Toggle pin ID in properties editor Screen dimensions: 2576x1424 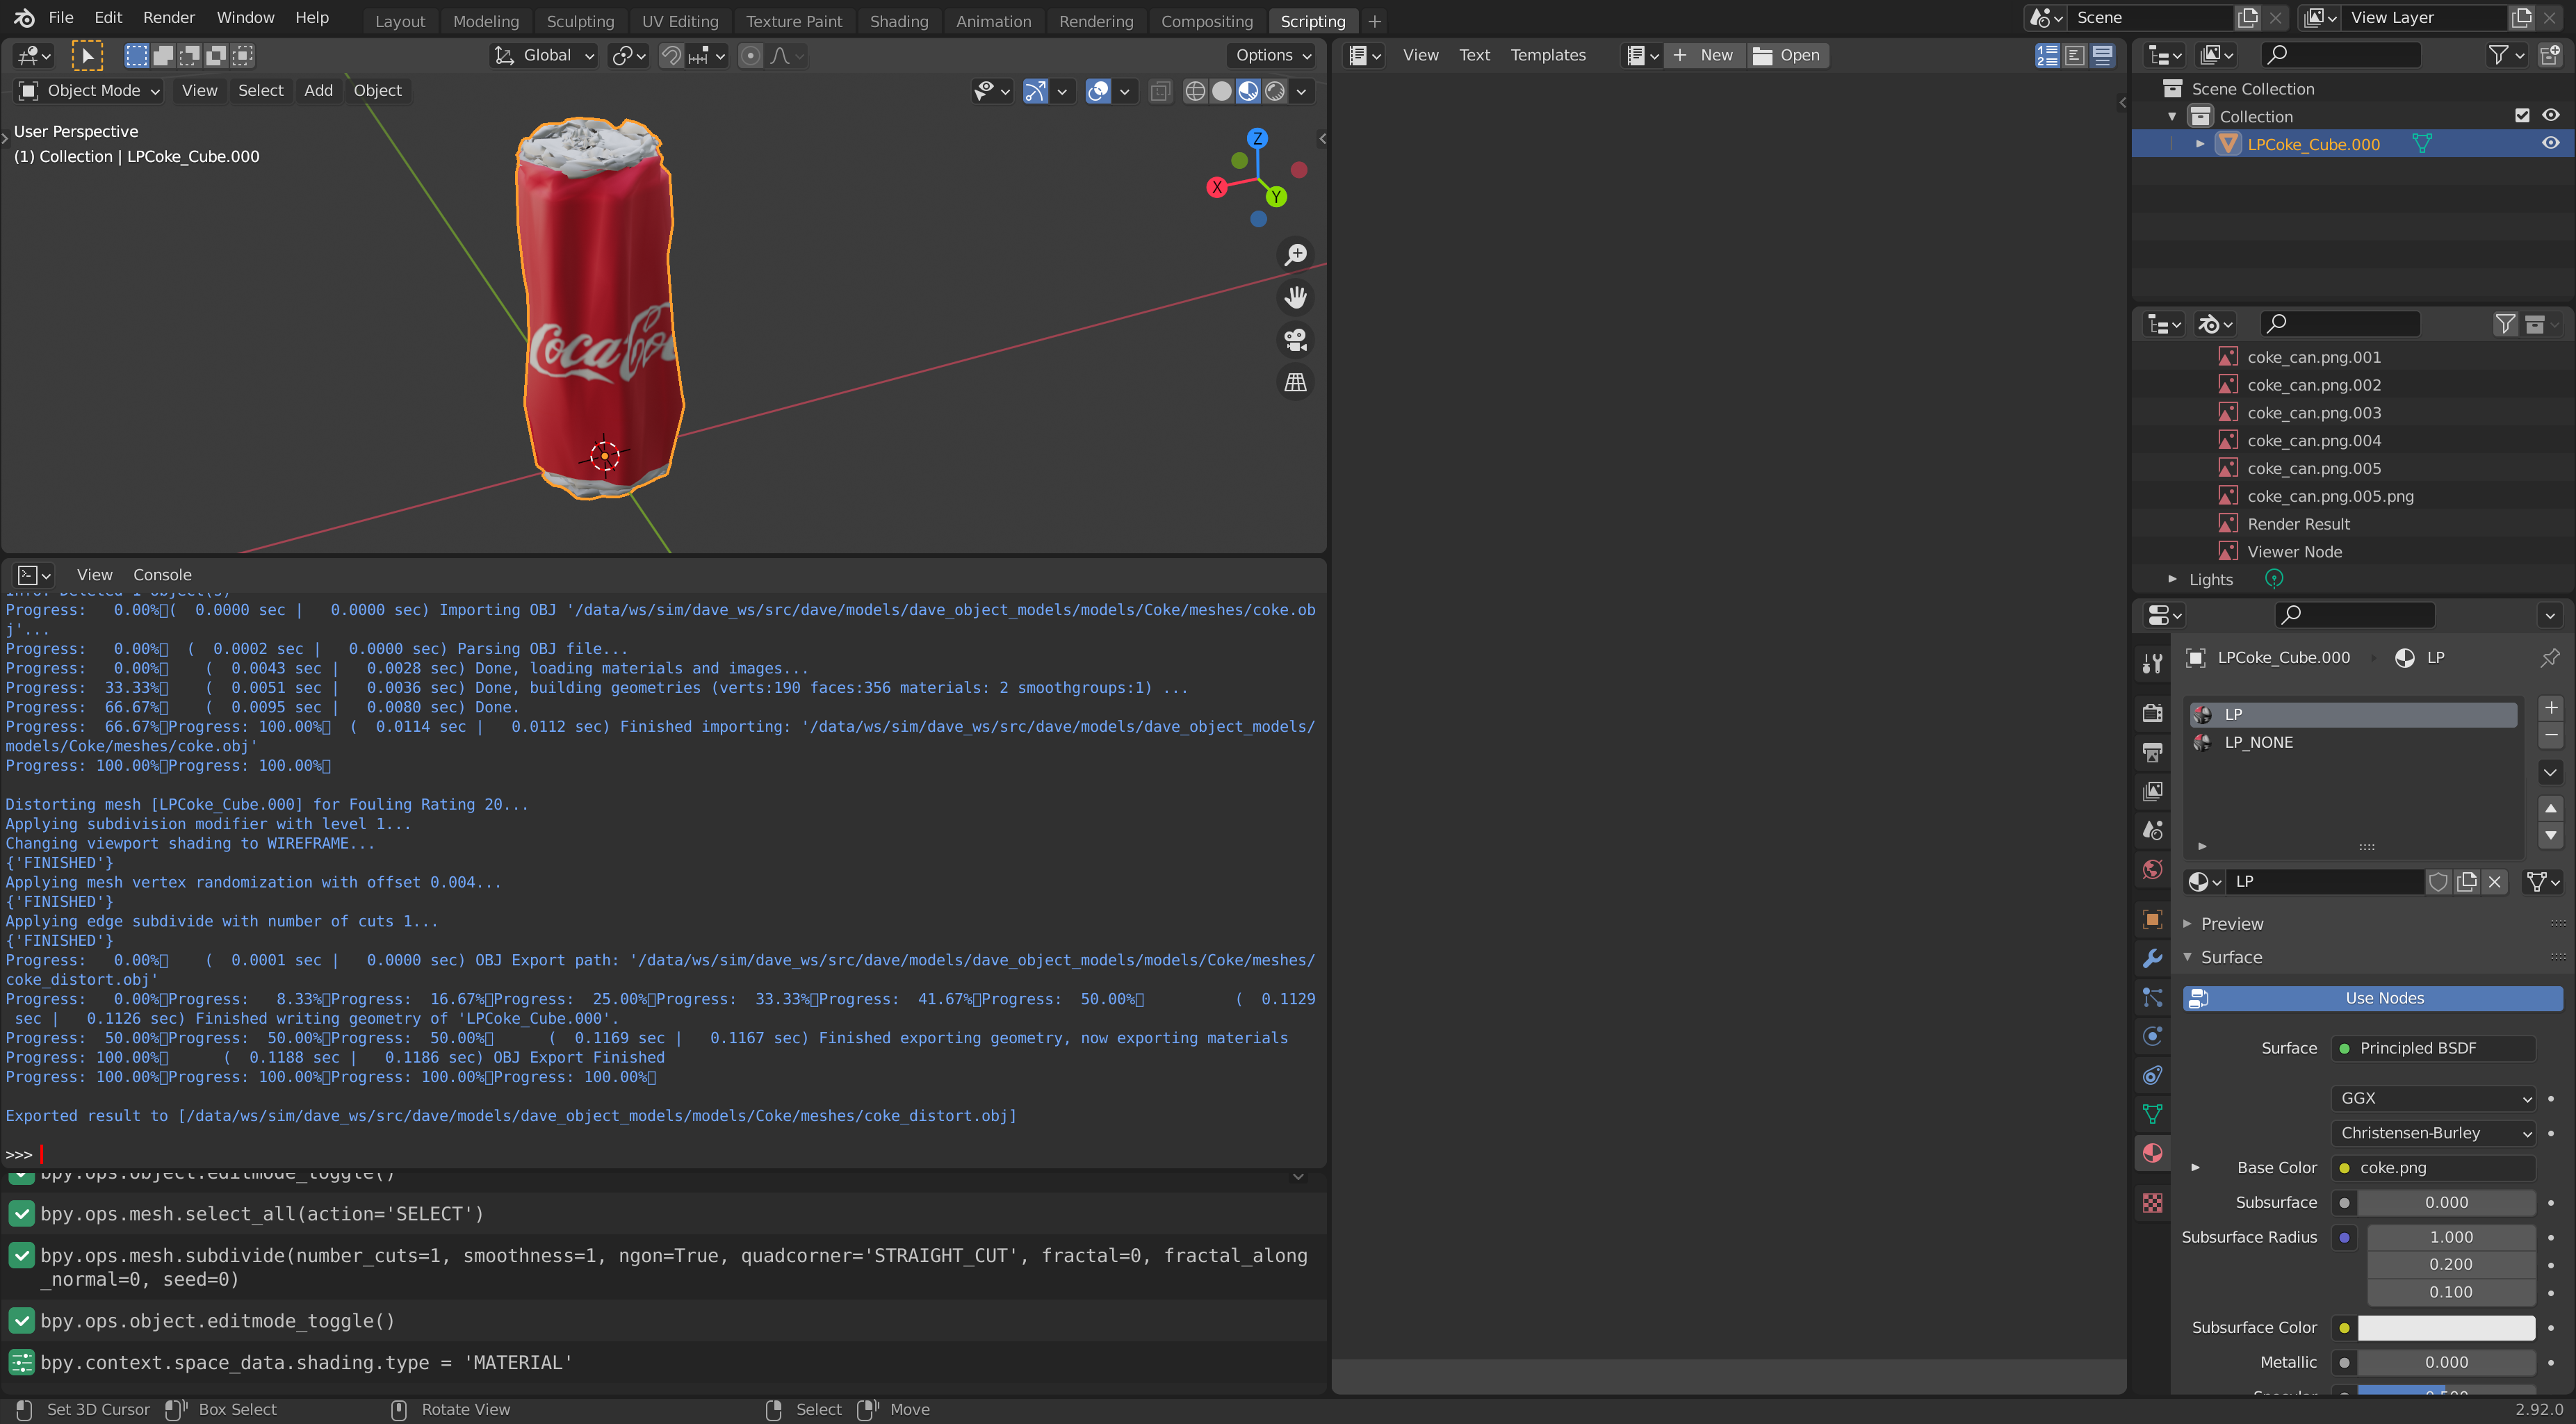coord(2550,658)
